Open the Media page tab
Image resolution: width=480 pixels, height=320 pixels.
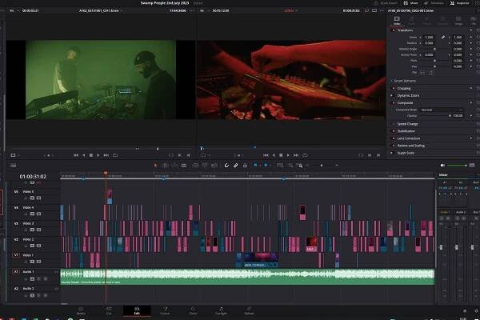81,311
